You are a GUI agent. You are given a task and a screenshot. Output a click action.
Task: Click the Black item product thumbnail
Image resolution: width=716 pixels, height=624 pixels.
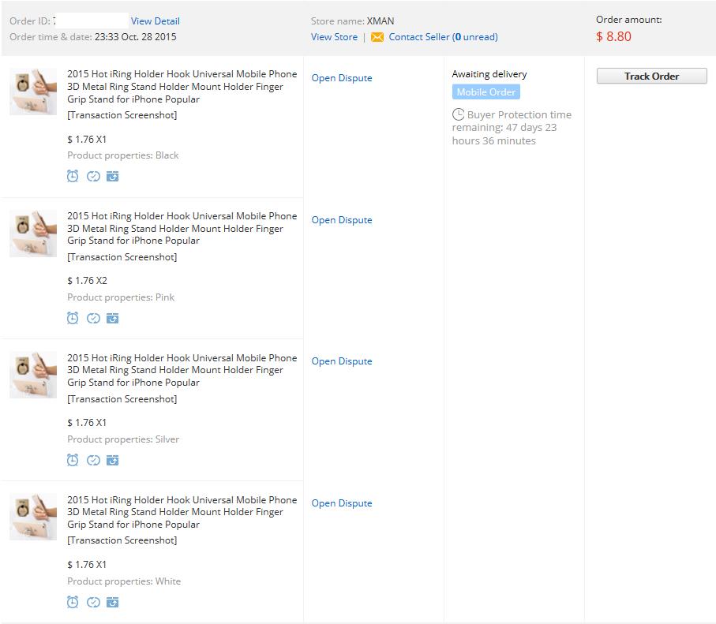click(x=33, y=92)
